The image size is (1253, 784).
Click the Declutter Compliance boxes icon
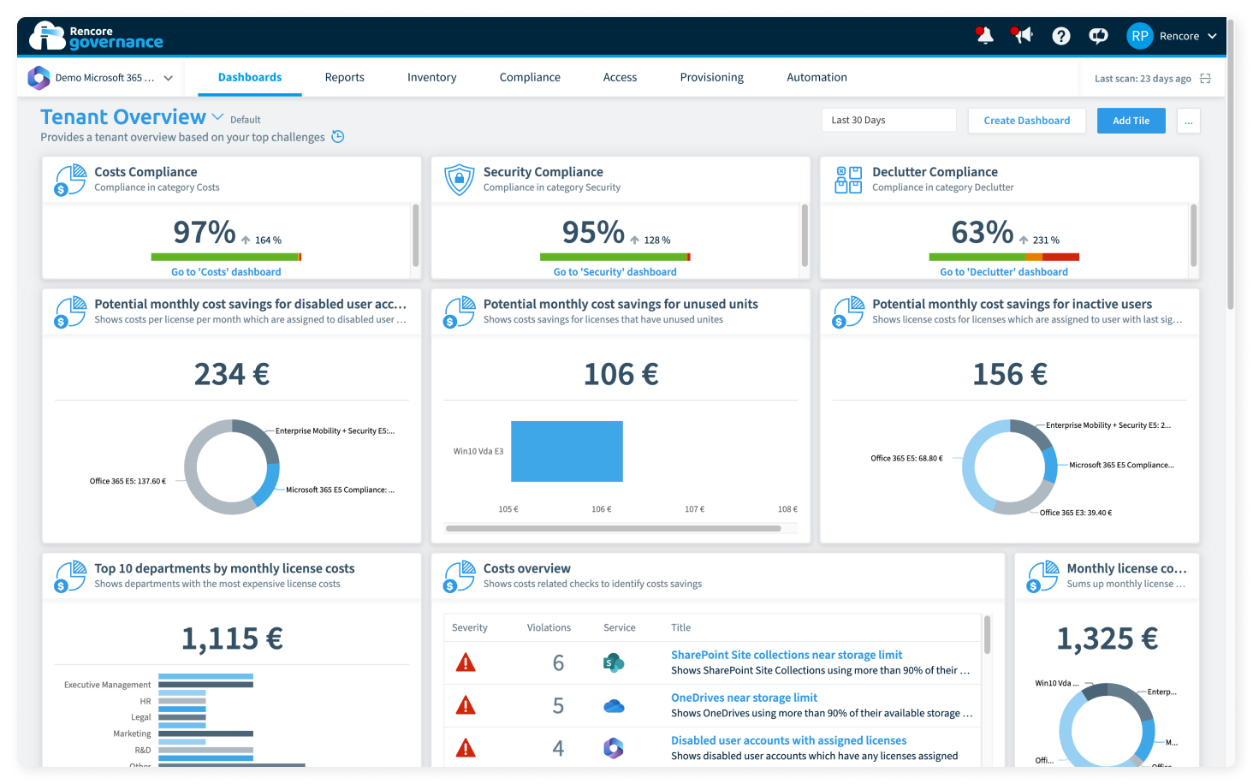point(847,179)
